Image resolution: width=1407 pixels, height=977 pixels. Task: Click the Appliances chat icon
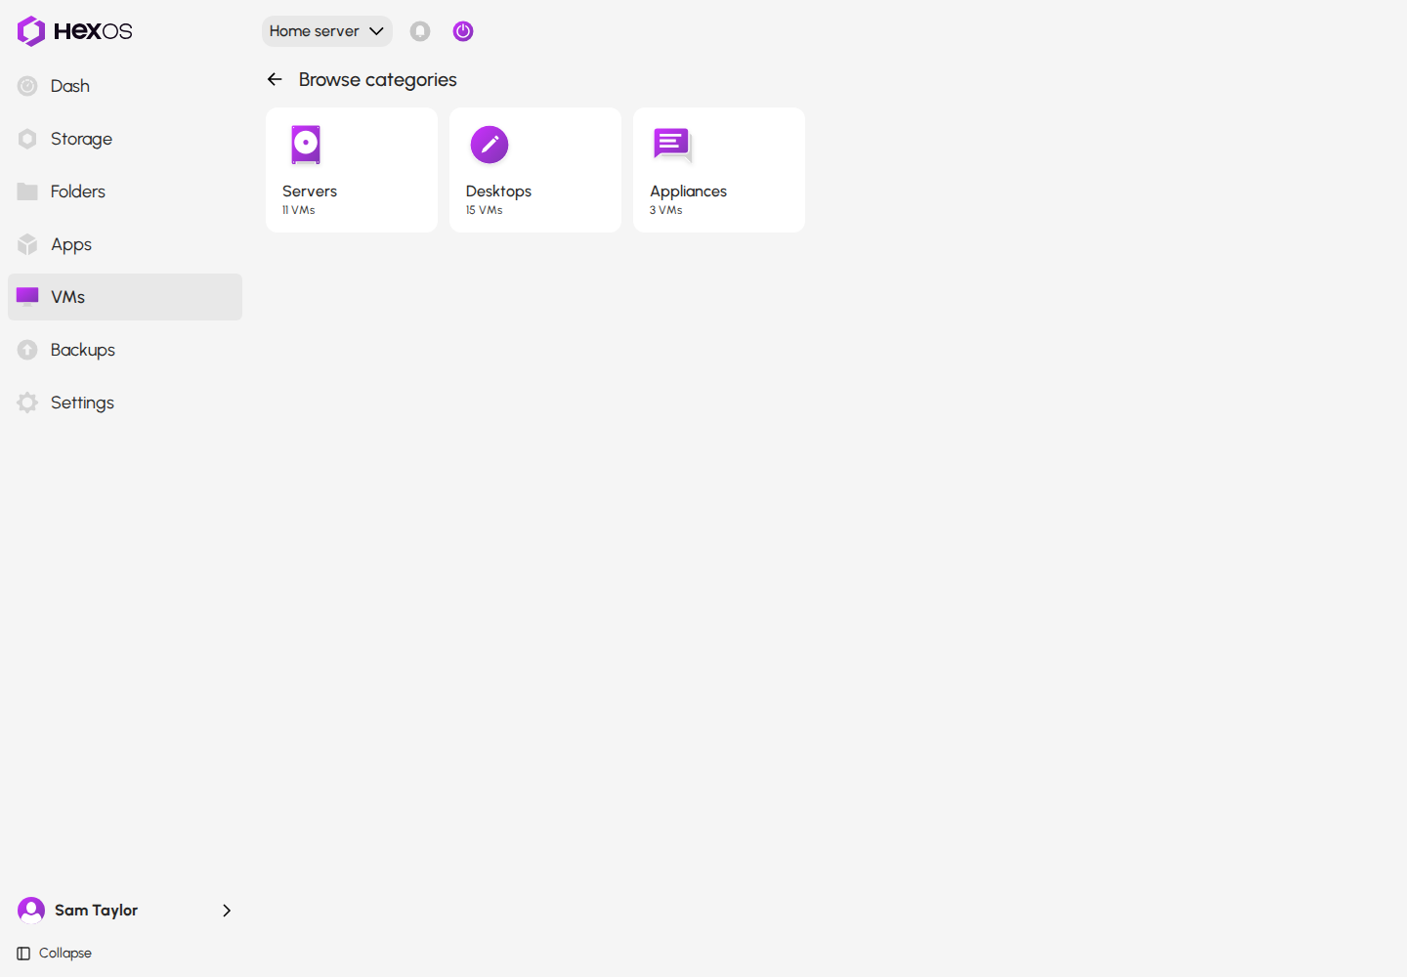[672, 145]
